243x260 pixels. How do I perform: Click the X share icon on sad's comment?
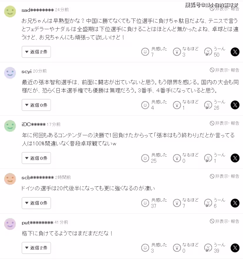[235, 52]
